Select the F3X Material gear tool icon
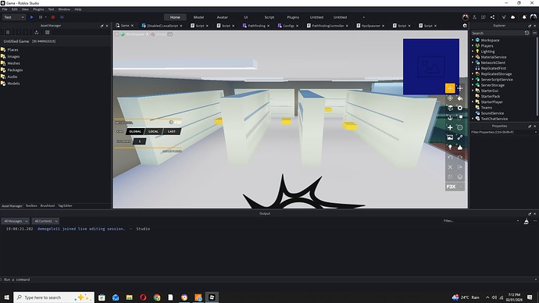 coord(460,108)
